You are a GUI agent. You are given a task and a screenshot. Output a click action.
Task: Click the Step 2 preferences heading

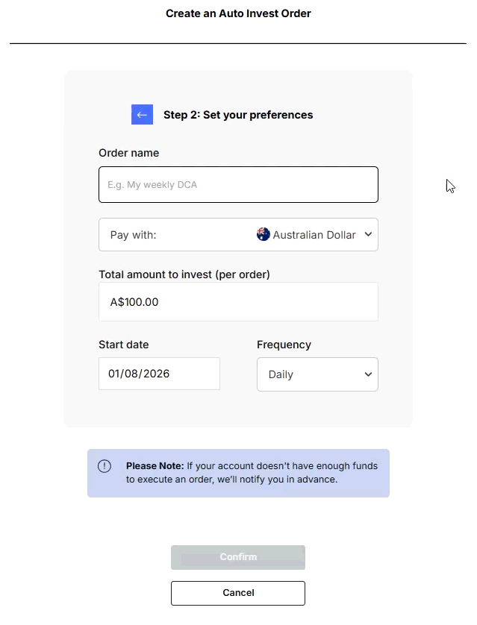(240, 115)
